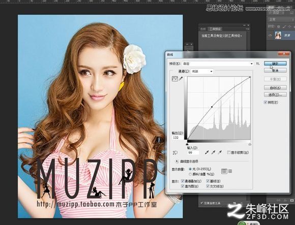The image size is (295, 225).
Task: Select the pencil draw-curve tool
Action: 181,78
